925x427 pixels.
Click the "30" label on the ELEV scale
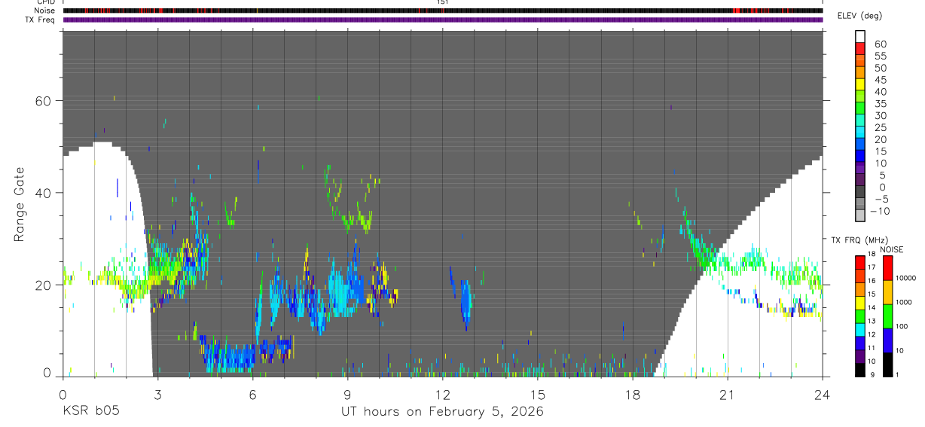tap(879, 115)
